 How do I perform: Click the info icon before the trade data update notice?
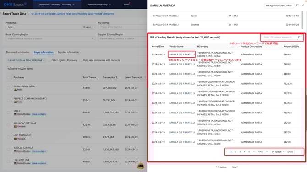click(x=33, y=14)
